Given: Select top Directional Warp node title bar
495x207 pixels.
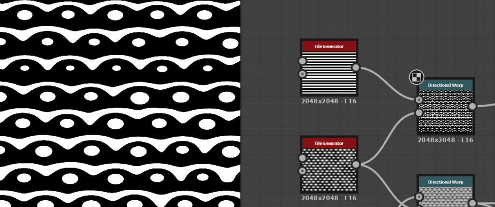Looking at the screenshot, I should pos(446,85).
